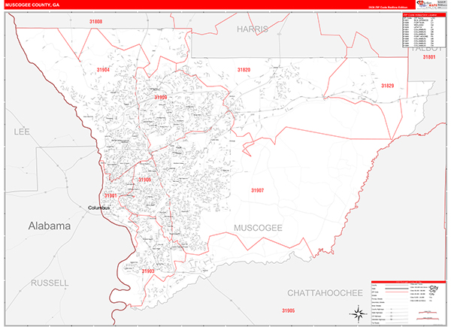451x327 pixels.
Task: Select the ZIP code label 31801
Action: pos(429,57)
